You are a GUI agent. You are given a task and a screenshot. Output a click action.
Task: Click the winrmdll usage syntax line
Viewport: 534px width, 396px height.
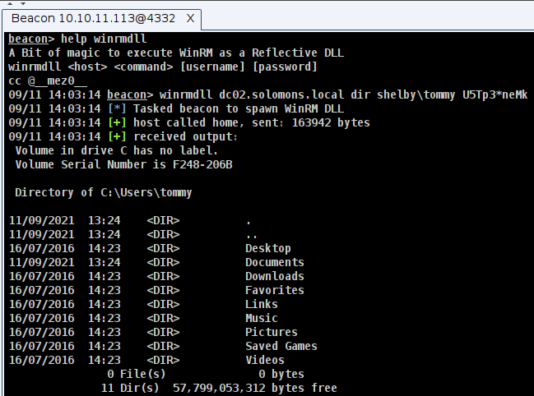pos(162,67)
